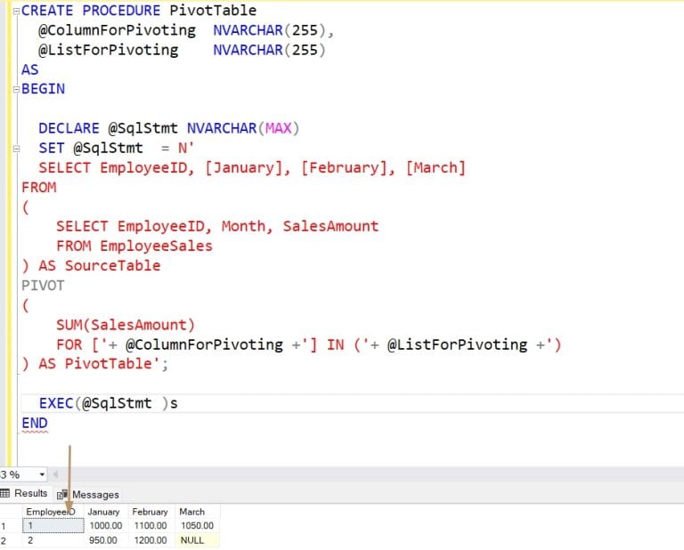Image resolution: width=684 pixels, height=550 pixels.
Task: Select row header number 2 in results
Action: point(11,541)
